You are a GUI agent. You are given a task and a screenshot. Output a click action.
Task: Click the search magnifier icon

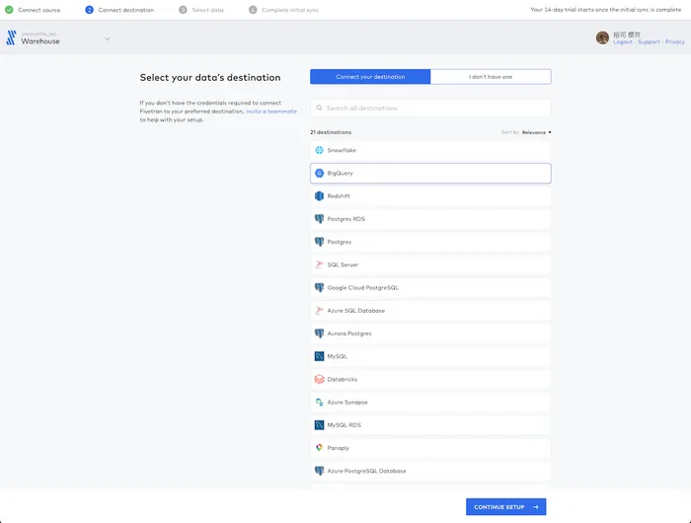click(x=319, y=108)
